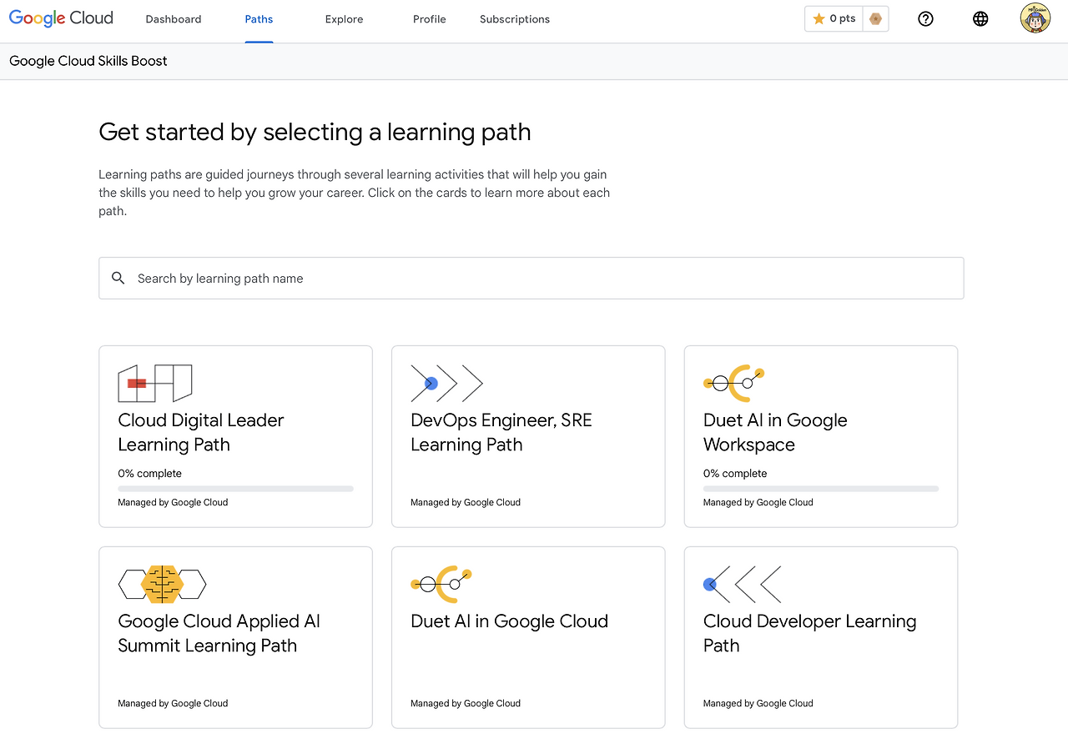Open Duet AI in Google Workspace title
This screenshot has height=739, width=1068.
coord(775,432)
